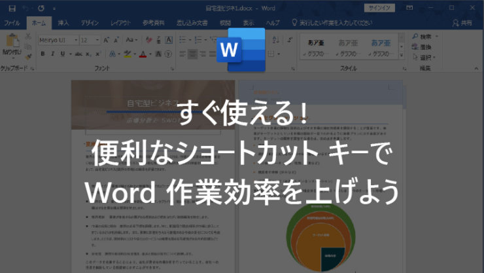Image resolution: width=484 pixels, height=273 pixels.
Task: Click the Ribbon Display Options icon
Action: click(409, 8)
